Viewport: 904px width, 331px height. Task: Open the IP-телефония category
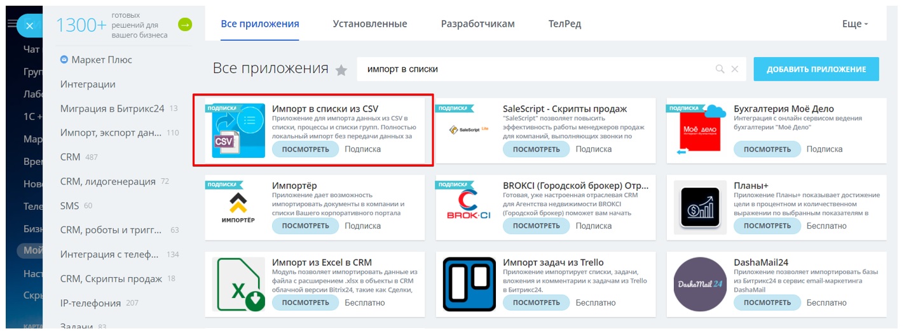90,302
